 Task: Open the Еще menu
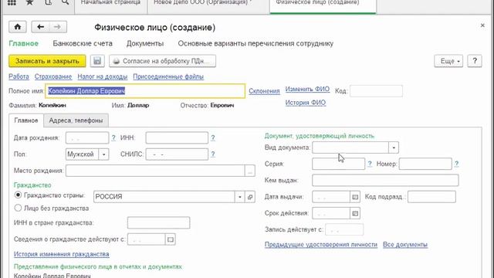[448, 61]
